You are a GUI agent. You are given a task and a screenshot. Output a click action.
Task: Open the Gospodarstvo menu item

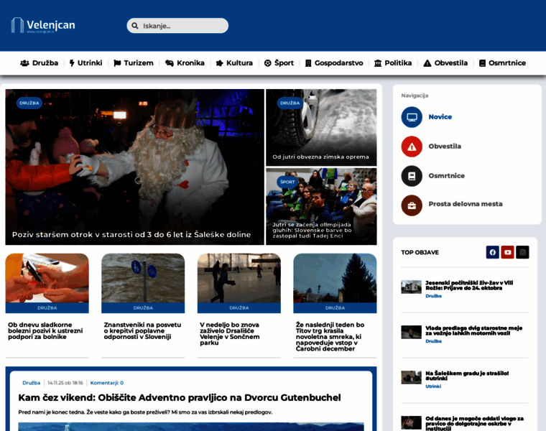[x=334, y=63]
